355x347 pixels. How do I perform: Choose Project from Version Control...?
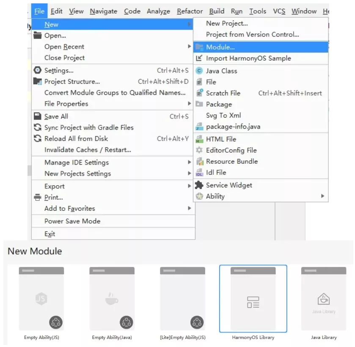click(261, 34)
